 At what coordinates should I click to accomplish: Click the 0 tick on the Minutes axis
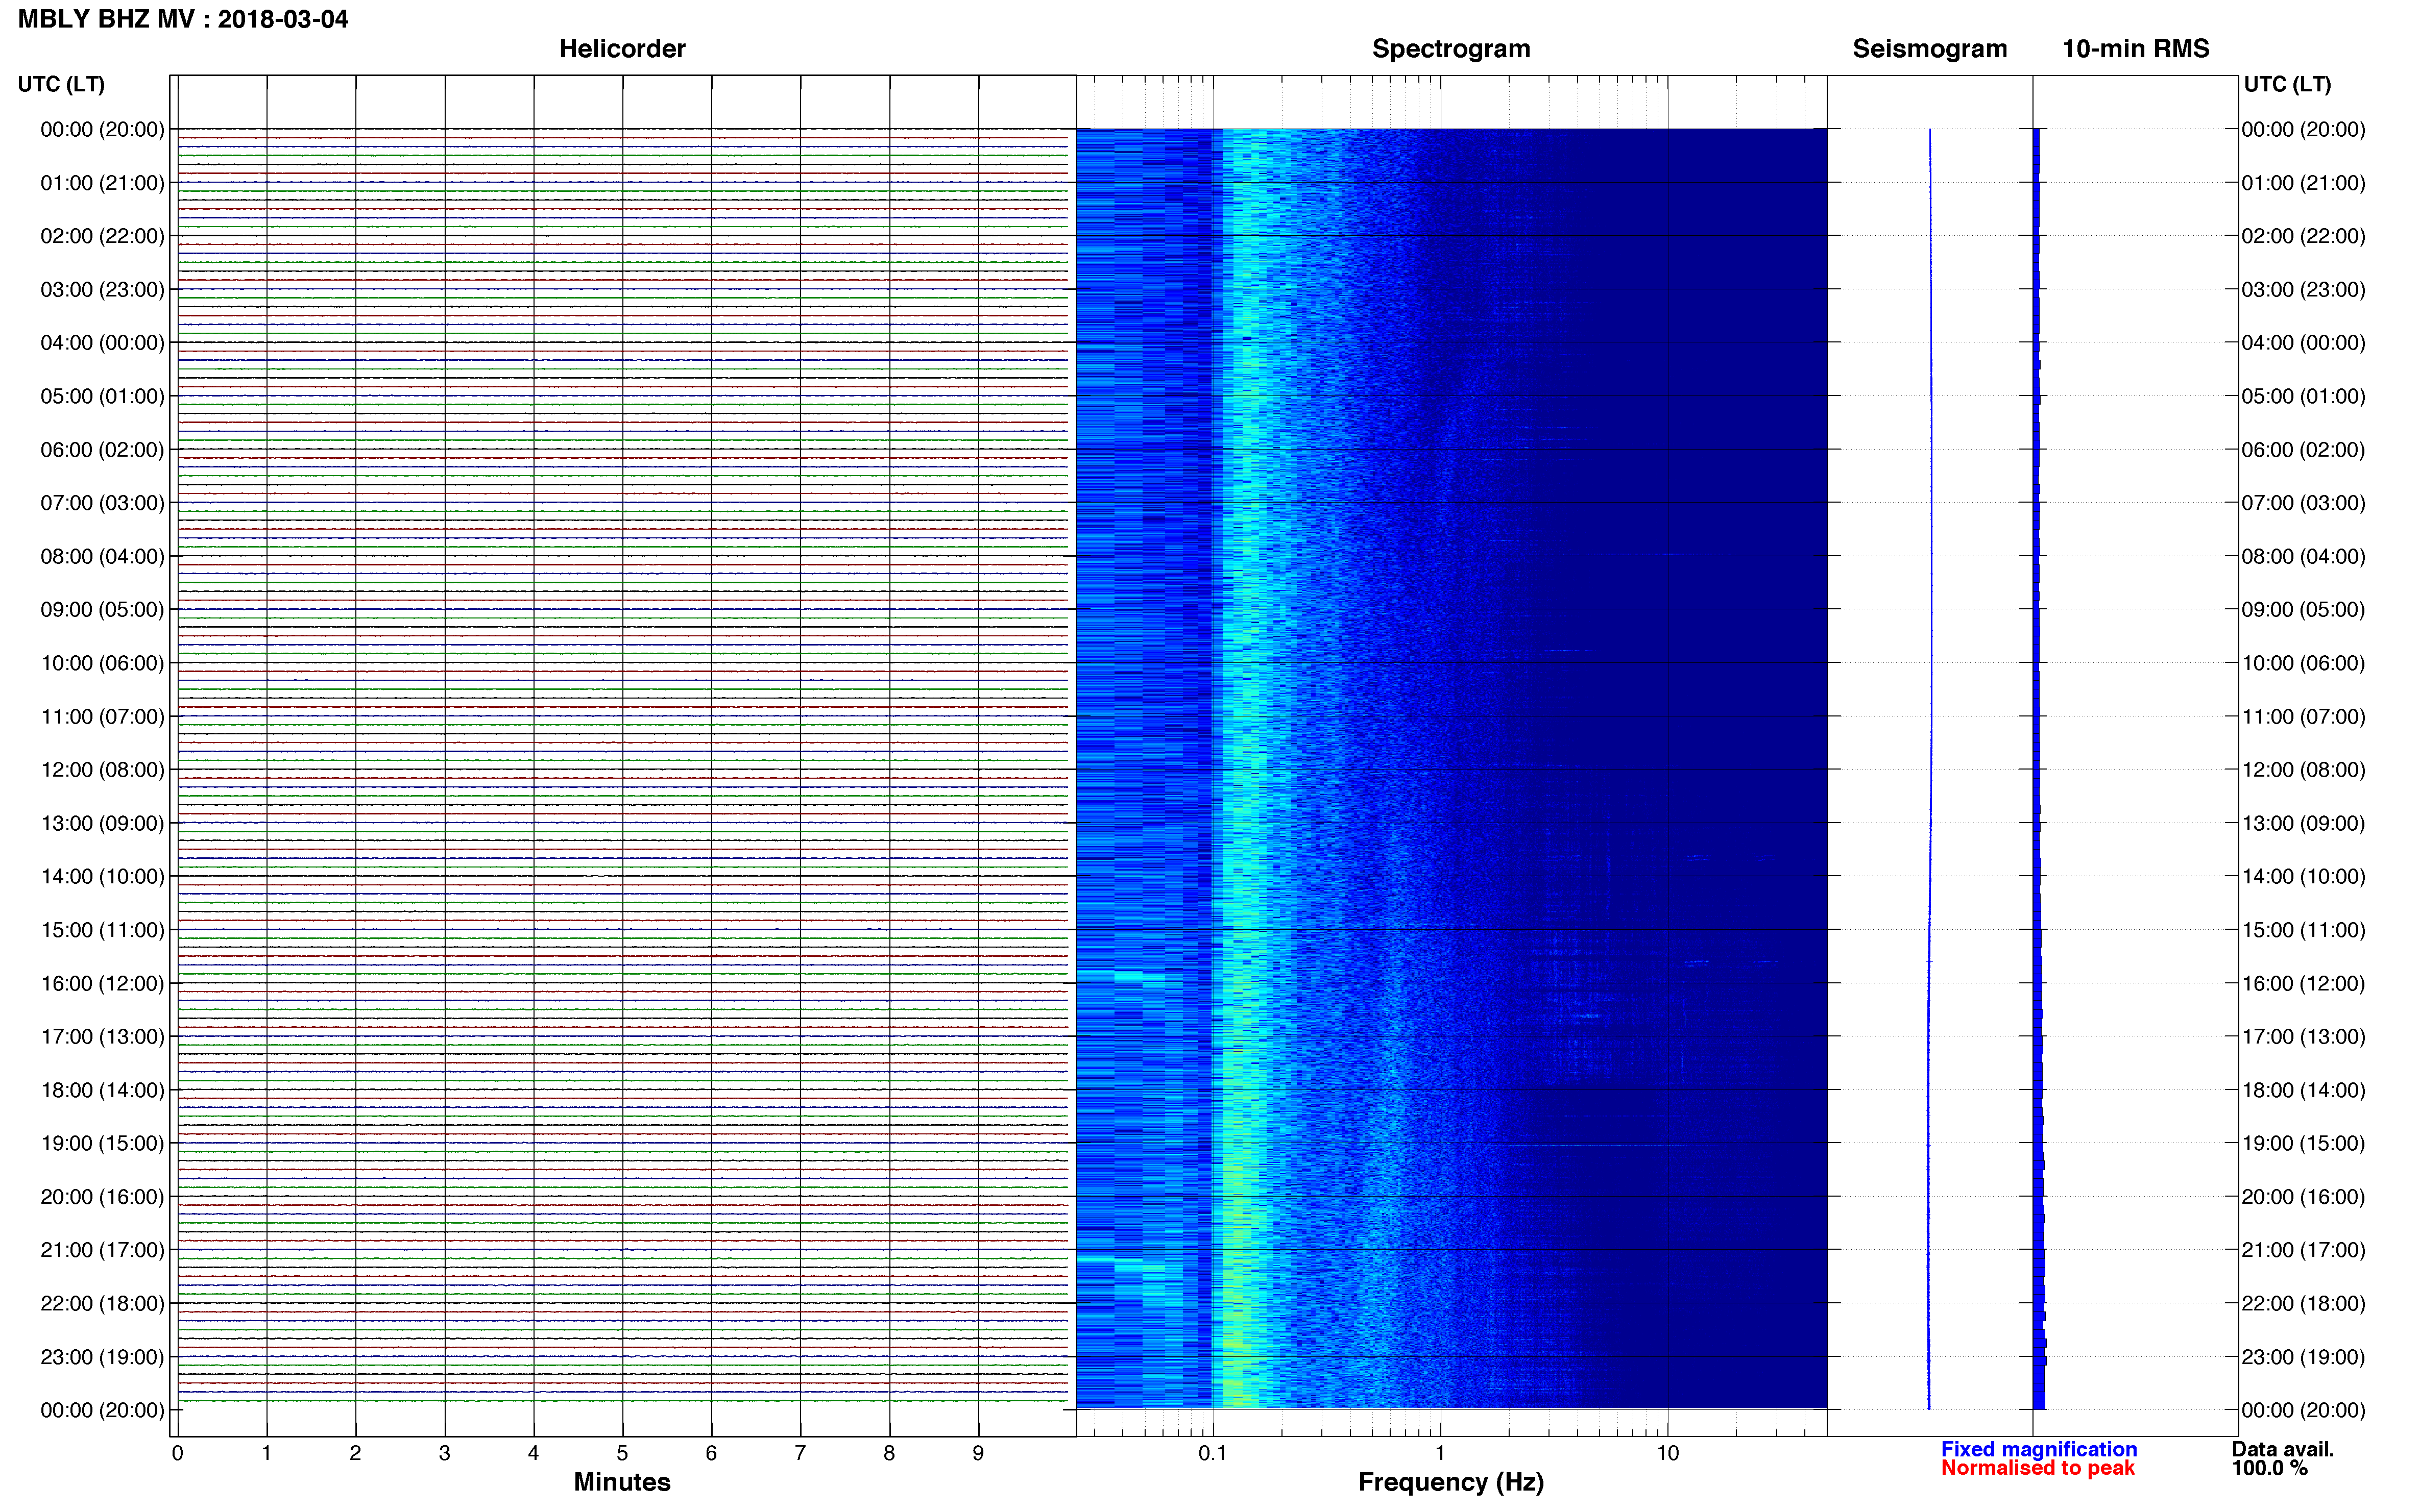pyautogui.click(x=177, y=1453)
